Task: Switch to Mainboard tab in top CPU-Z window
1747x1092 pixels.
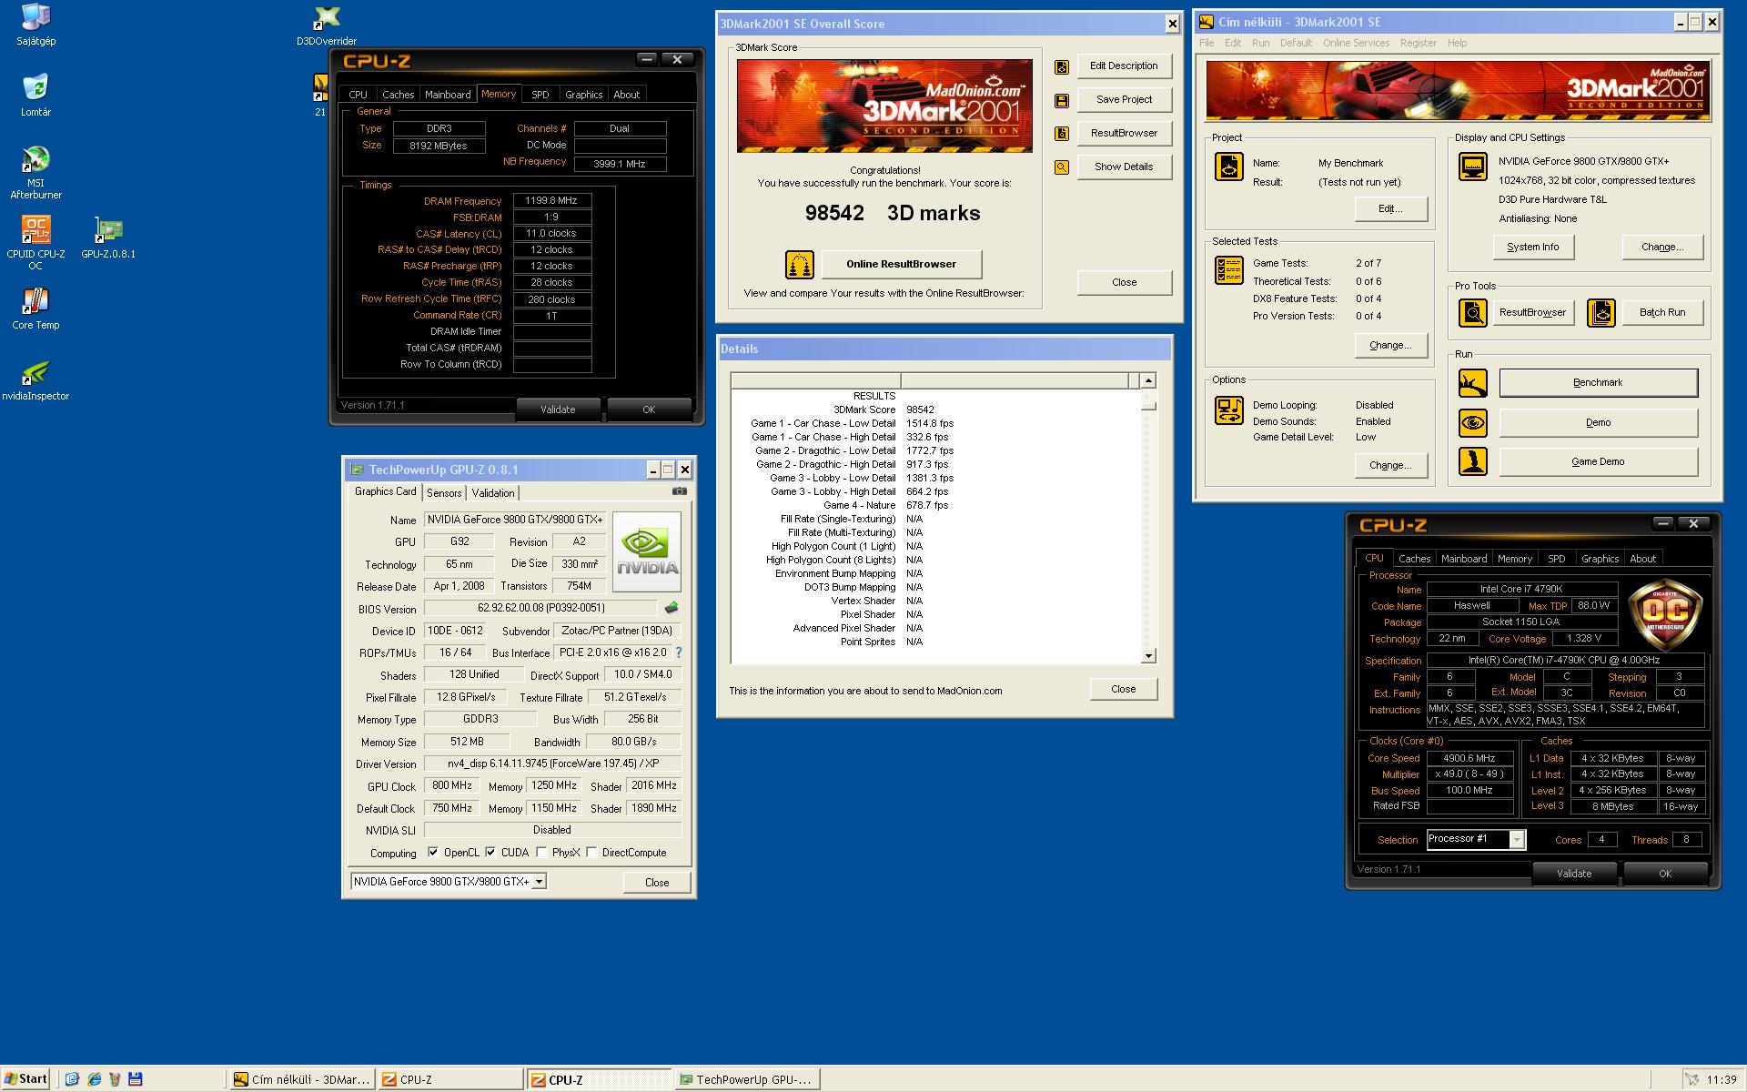Action: pos(448,95)
